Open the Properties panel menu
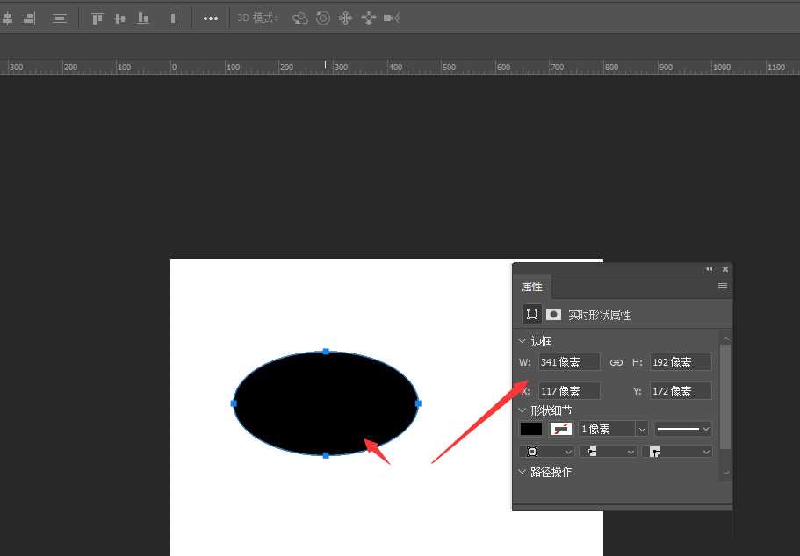 click(722, 286)
